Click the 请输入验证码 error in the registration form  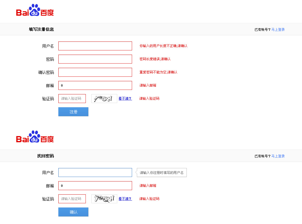[x=149, y=99]
